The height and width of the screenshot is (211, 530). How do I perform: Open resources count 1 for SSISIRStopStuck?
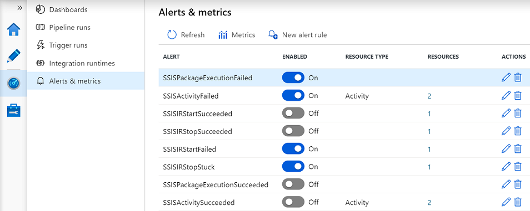(x=429, y=167)
